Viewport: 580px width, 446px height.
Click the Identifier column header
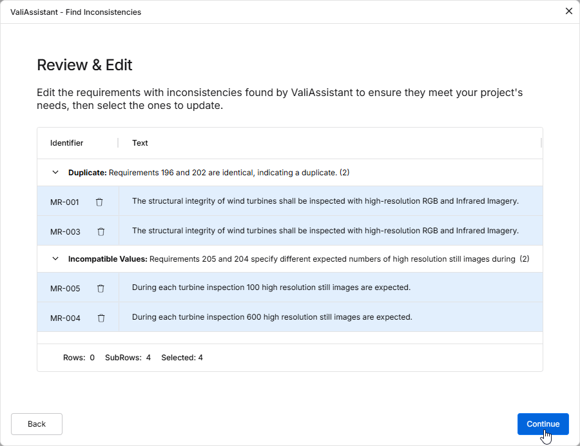pyautogui.click(x=67, y=143)
